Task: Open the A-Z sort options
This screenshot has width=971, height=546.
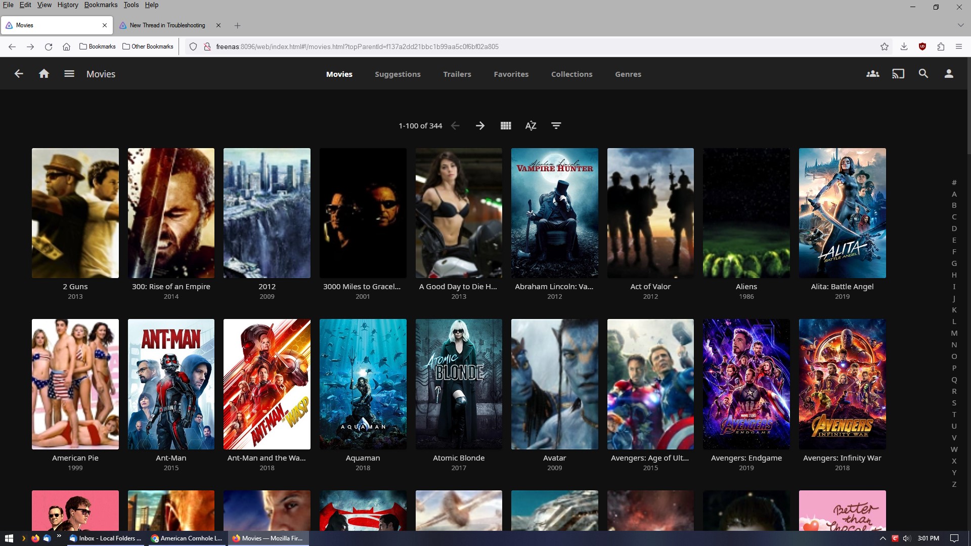Action: tap(531, 126)
